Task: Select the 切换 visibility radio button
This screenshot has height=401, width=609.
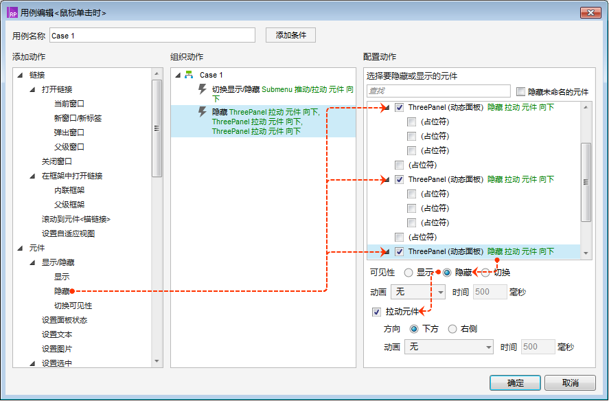Action: tap(486, 273)
